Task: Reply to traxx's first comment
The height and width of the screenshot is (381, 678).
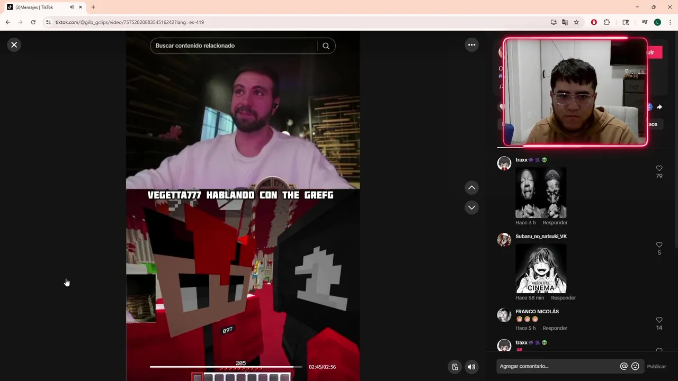Action: 555,223
